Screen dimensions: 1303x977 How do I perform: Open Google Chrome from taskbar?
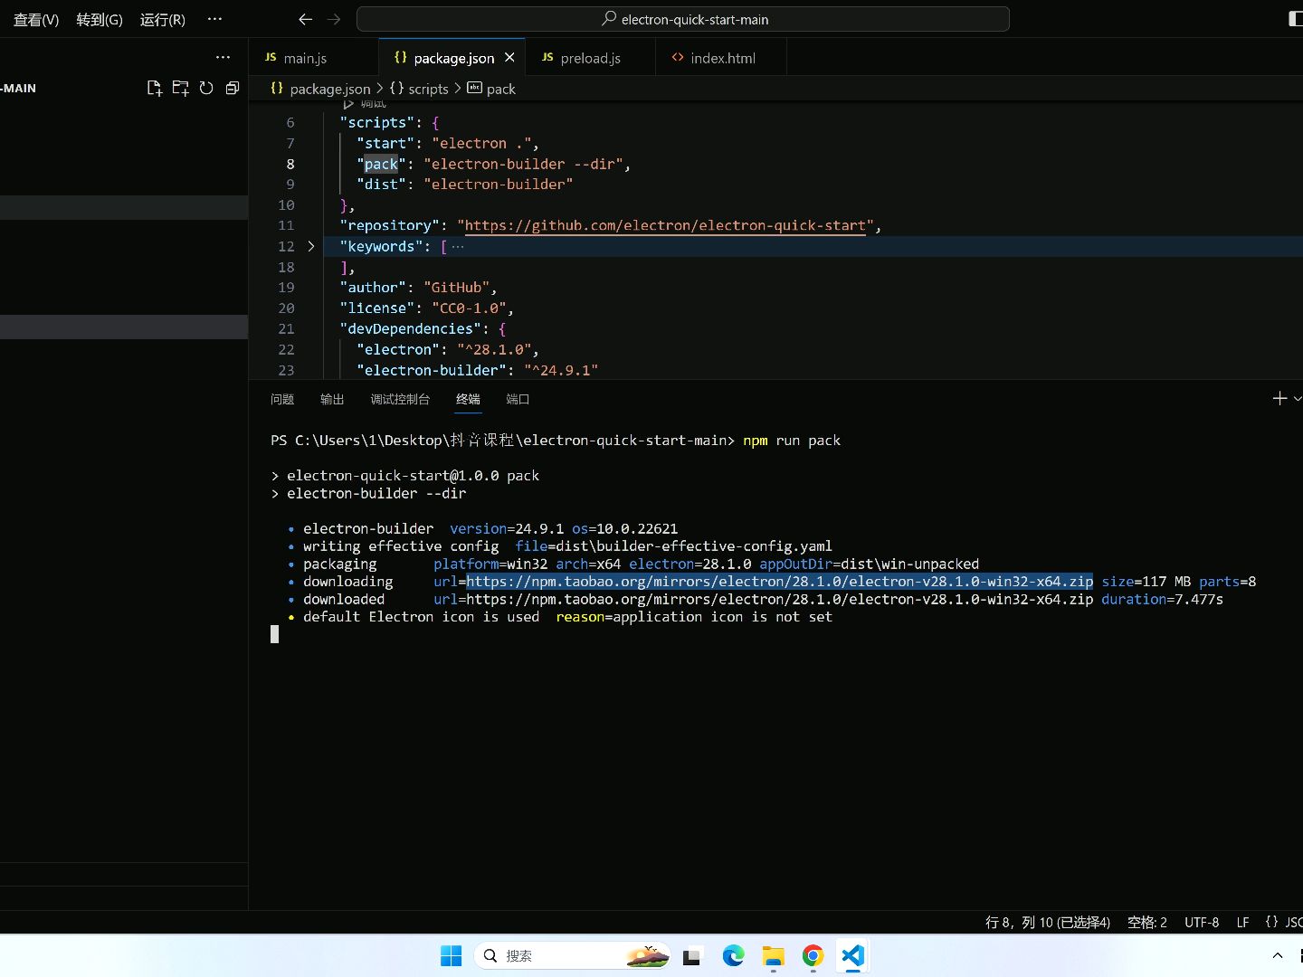pyautogui.click(x=813, y=955)
